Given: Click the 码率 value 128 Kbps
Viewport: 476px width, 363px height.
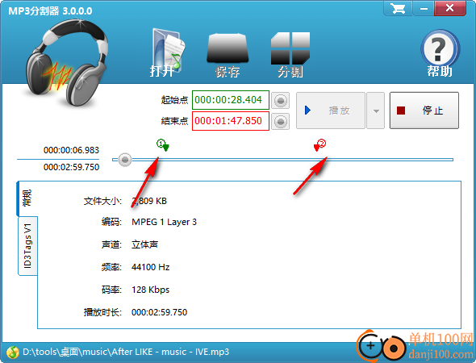Looking at the screenshot, I should 150,290.
